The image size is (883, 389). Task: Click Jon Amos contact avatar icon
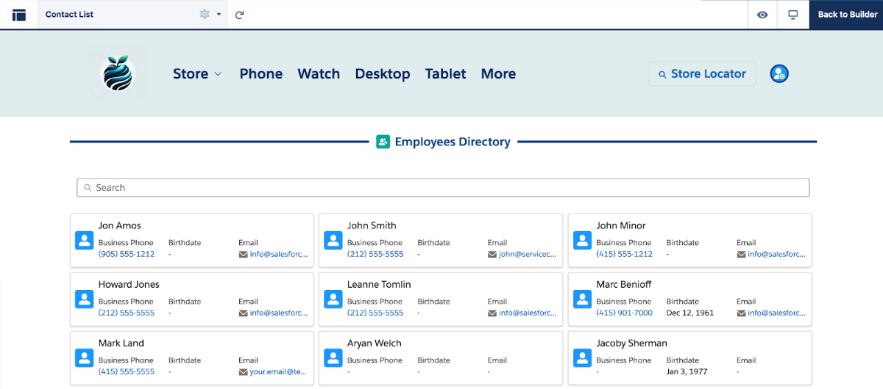pyautogui.click(x=85, y=240)
